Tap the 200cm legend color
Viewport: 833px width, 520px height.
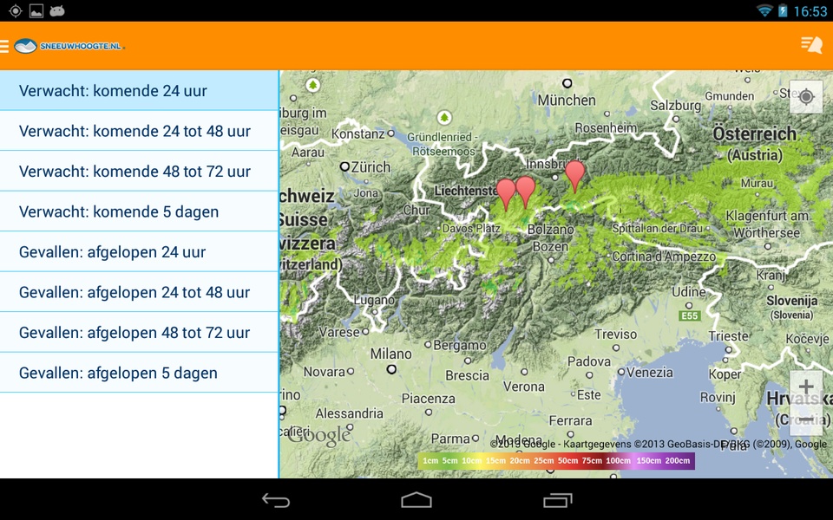pos(678,460)
